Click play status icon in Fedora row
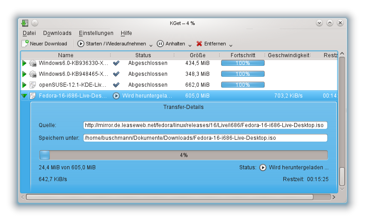 116,96
